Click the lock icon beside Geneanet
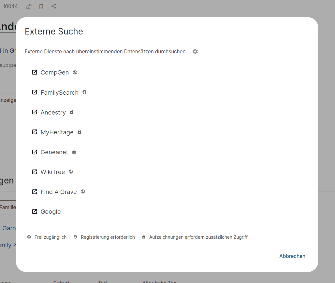335x283 pixels. coord(74,152)
